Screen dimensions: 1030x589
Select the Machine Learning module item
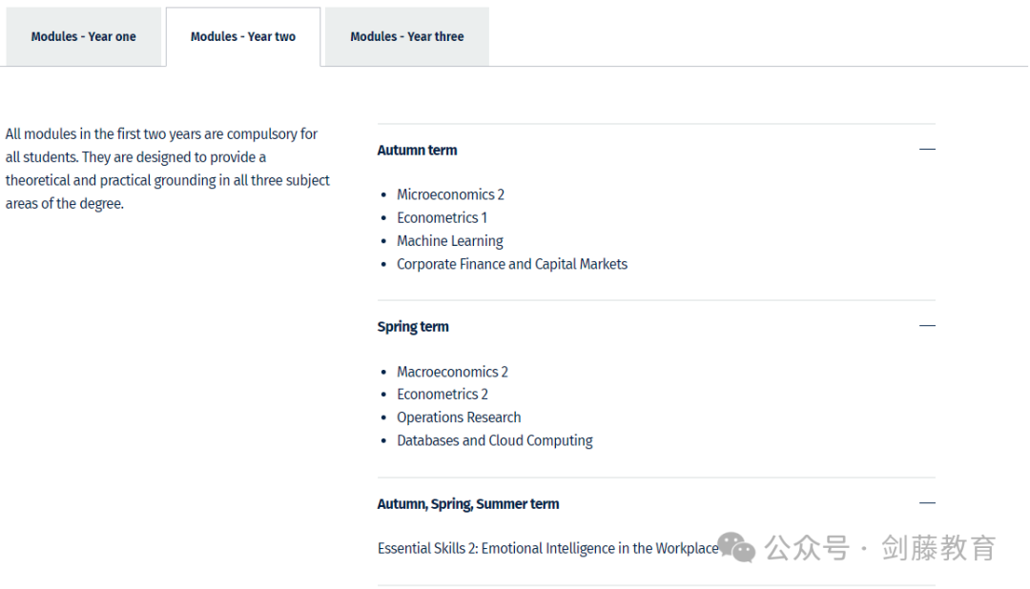450,241
